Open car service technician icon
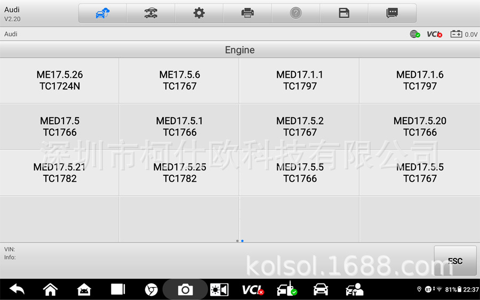The height and width of the screenshot is (300, 480). (x=355, y=289)
